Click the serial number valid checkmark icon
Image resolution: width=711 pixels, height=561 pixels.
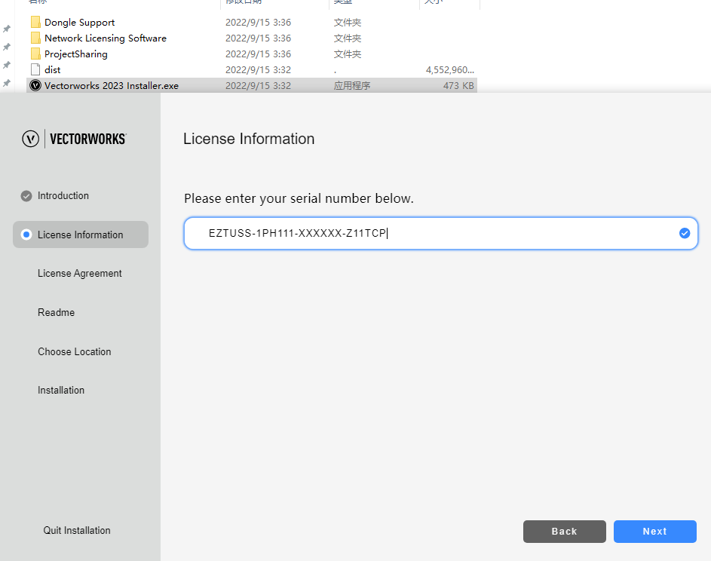tap(685, 233)
